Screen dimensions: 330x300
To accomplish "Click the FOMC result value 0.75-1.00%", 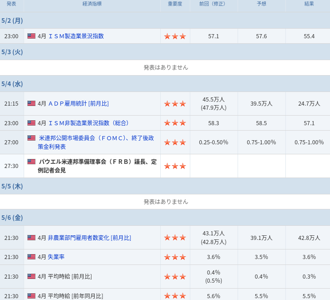I will click(309, 142).
